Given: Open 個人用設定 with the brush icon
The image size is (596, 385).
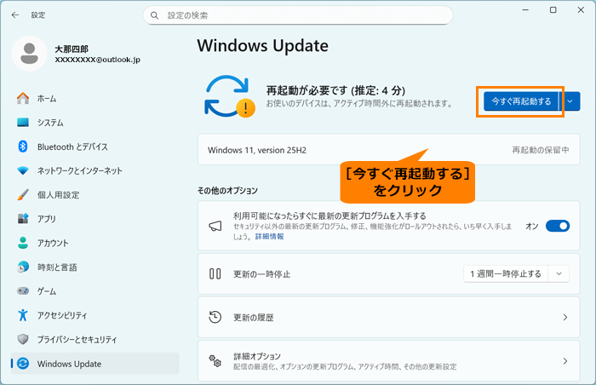Looking at the screenshot, I should pyautogui.click(x=23, y=194).
